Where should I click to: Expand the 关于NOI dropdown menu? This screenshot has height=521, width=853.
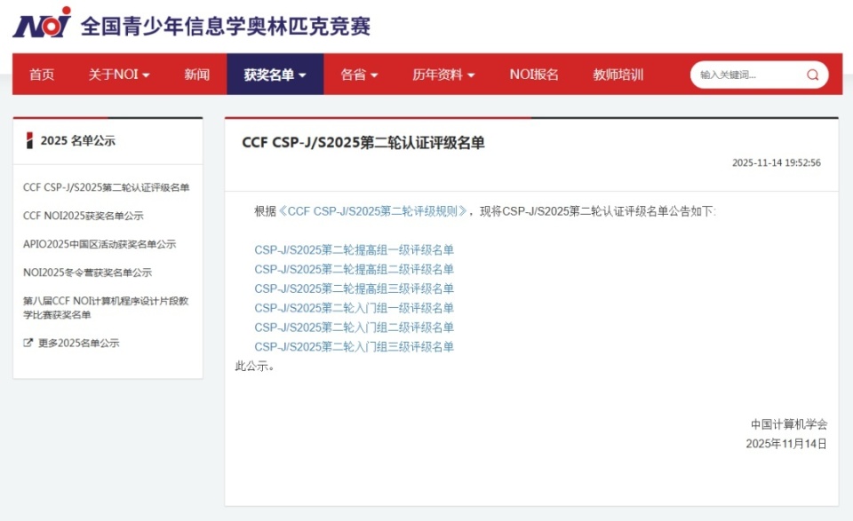pyautogui.click(x=119, y=75)
